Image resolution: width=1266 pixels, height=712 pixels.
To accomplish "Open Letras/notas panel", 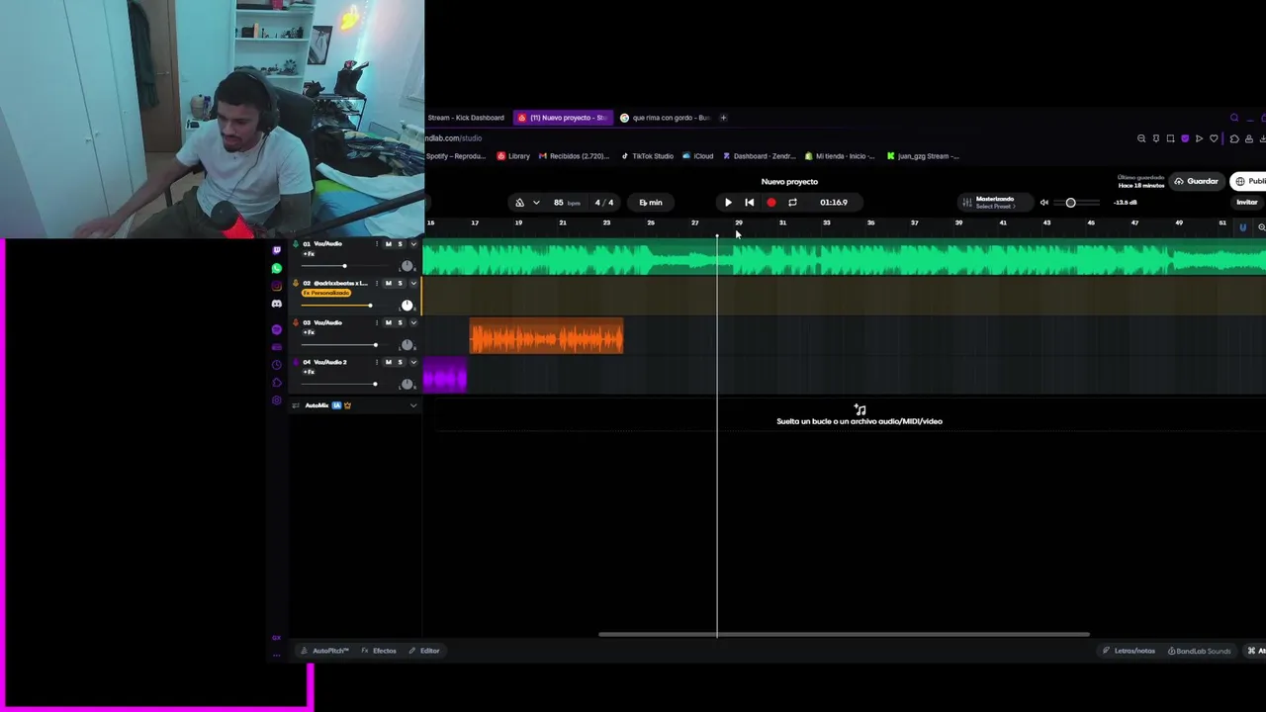I will [x=1129, y=651].
